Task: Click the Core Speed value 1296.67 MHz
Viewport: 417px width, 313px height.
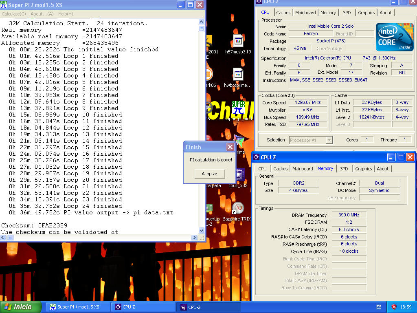Action: coord(308,102)
